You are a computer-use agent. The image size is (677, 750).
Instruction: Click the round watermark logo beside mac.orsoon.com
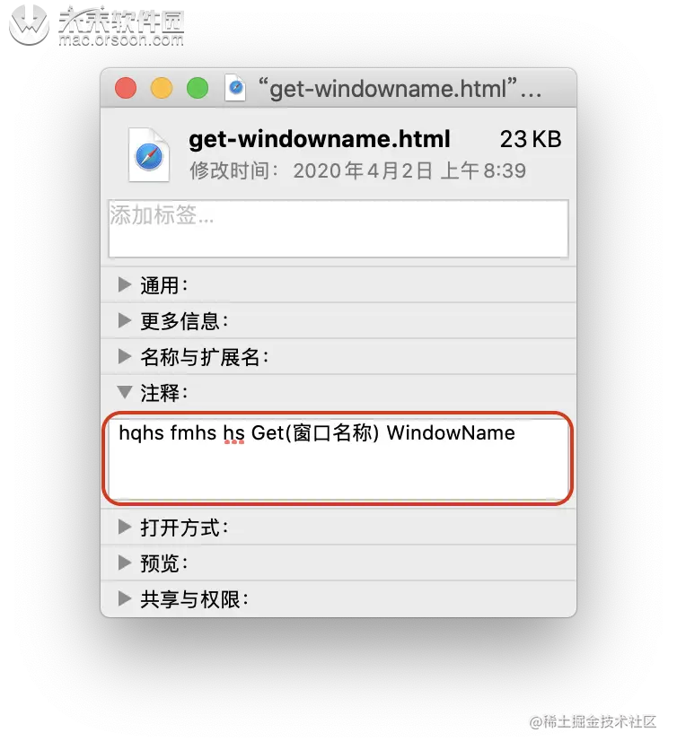(x=30, y=25)
